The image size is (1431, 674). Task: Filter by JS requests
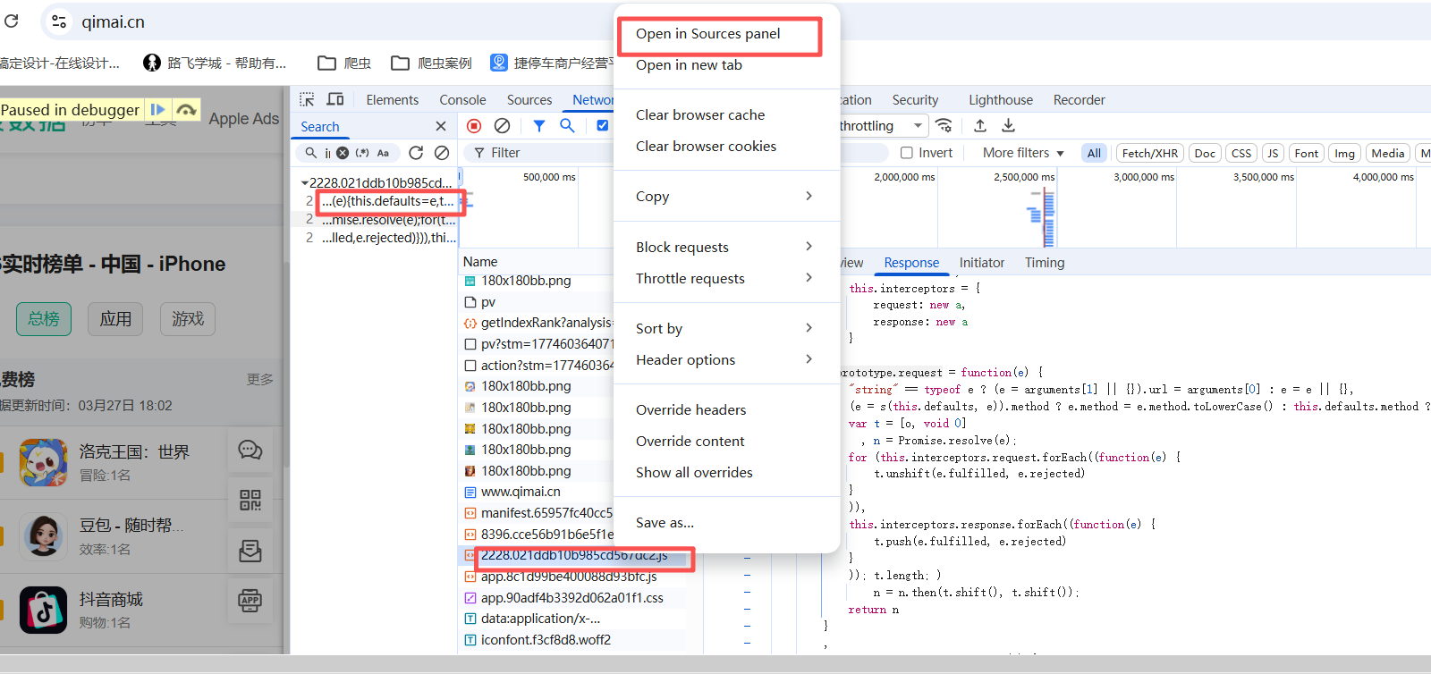(x=1273, y=153)
